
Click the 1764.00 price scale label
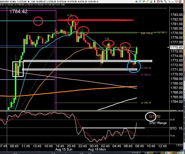point(176,101)
